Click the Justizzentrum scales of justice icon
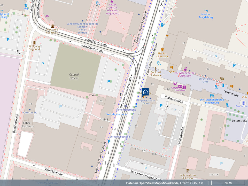The width and height of the screenshot is (248, 186). (x=188, y=171)
